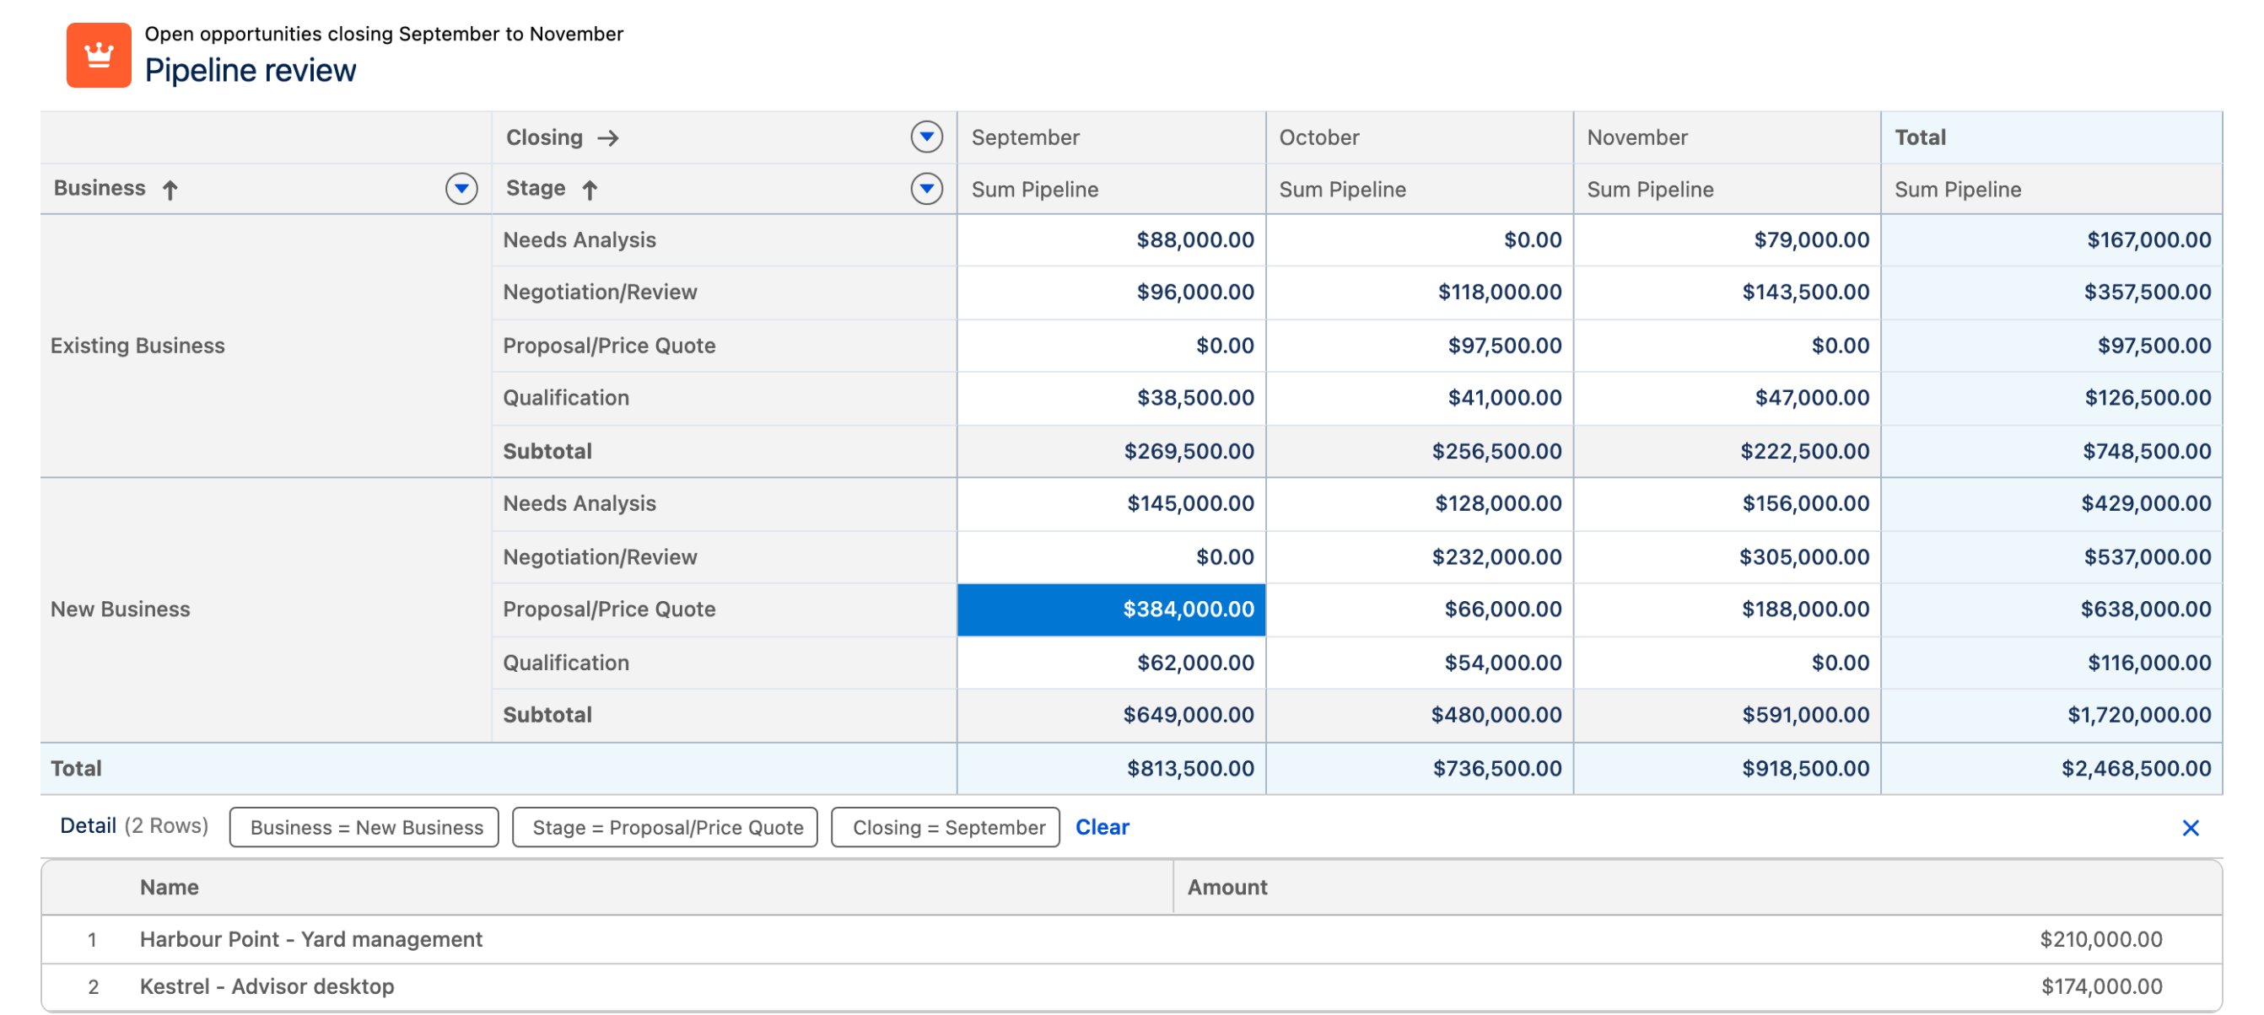
Task: Select the Kestrel - Advisor desktop row
Action: 1132,988
